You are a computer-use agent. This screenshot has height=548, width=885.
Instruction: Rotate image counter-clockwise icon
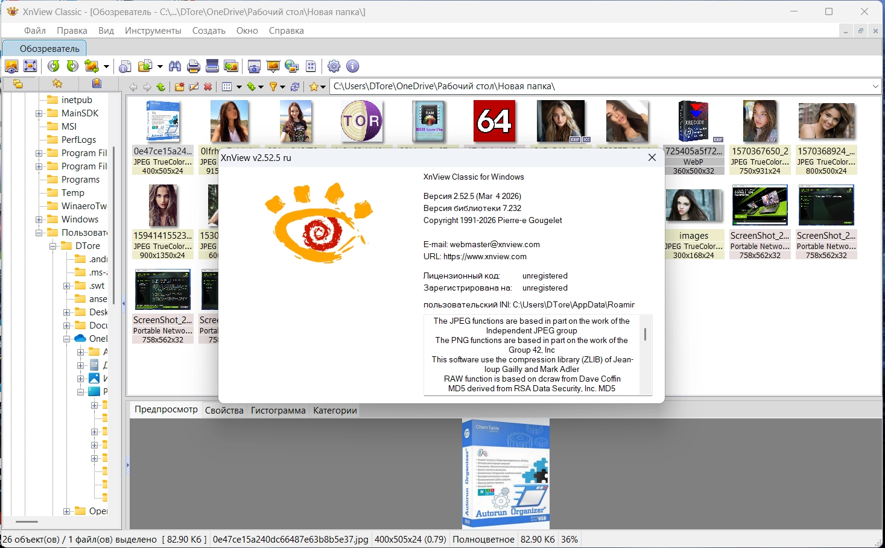pos(54,66)
